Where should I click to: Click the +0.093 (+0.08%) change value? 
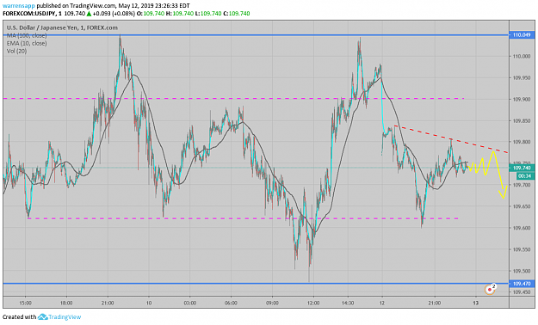[114, 14]
